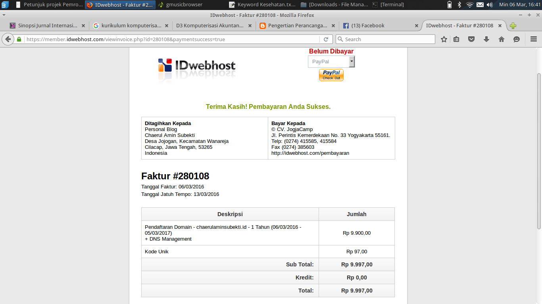Click the IDwebhost Firefox taskbar entry
The width and height of the screenshot is (542, 304).
120,5
